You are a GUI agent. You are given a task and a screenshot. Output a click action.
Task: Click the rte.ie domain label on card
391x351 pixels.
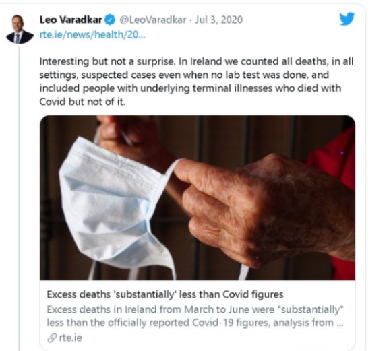click(x=71, y=338)
